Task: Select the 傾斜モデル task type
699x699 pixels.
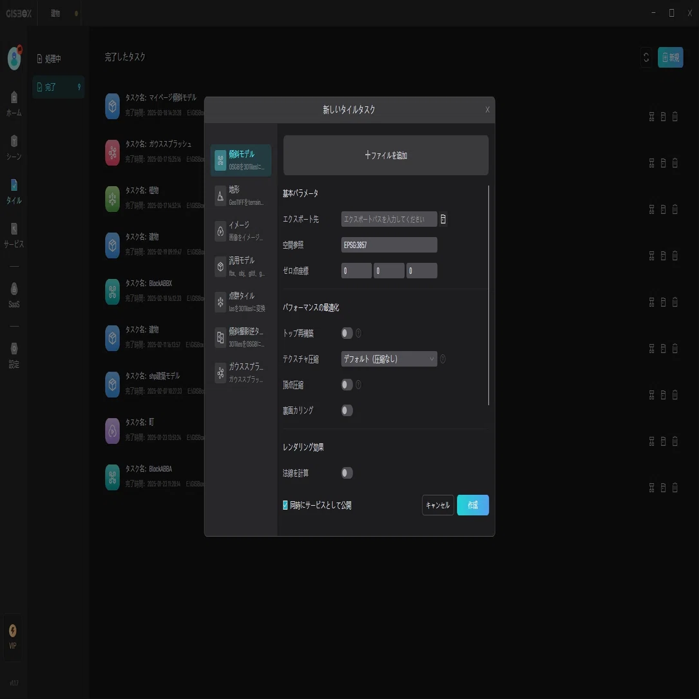Action: pyautogui.click(x=241, y=160)
